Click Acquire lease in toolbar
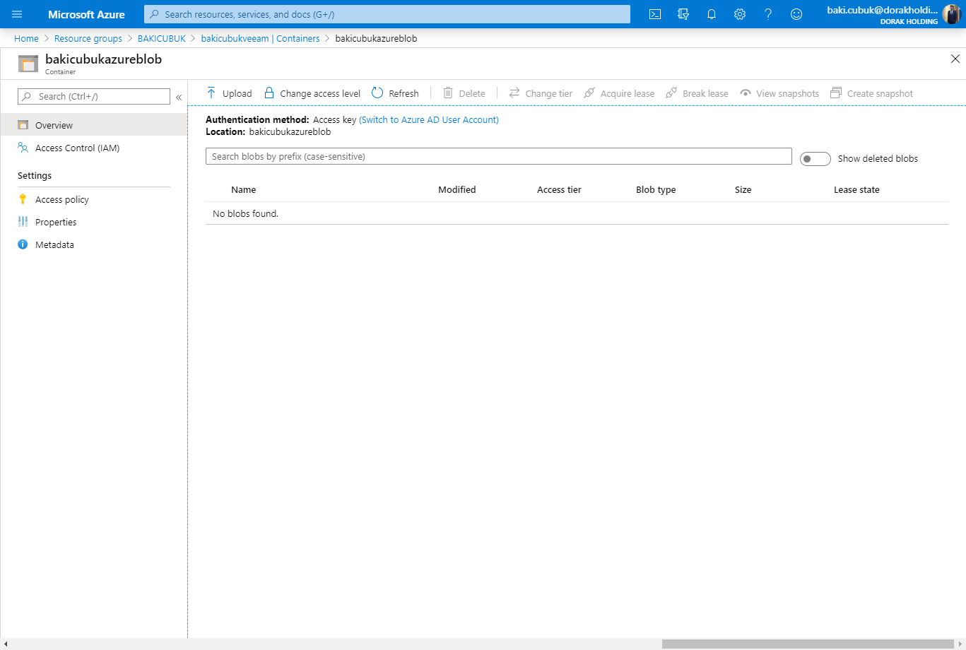Viewport: 966px width, 650px height. tap(619, 93)
